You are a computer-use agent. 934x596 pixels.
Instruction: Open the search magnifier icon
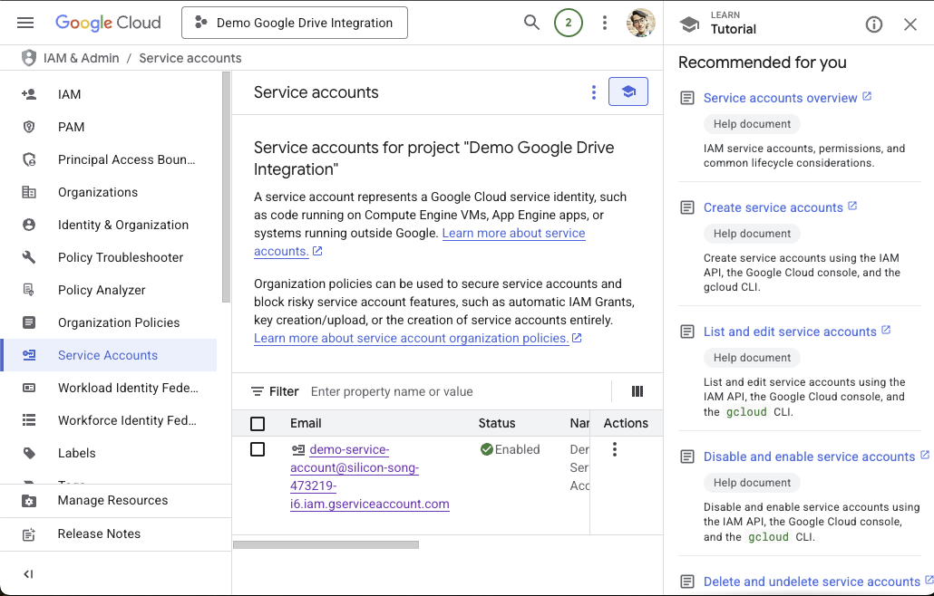point(531,23)
